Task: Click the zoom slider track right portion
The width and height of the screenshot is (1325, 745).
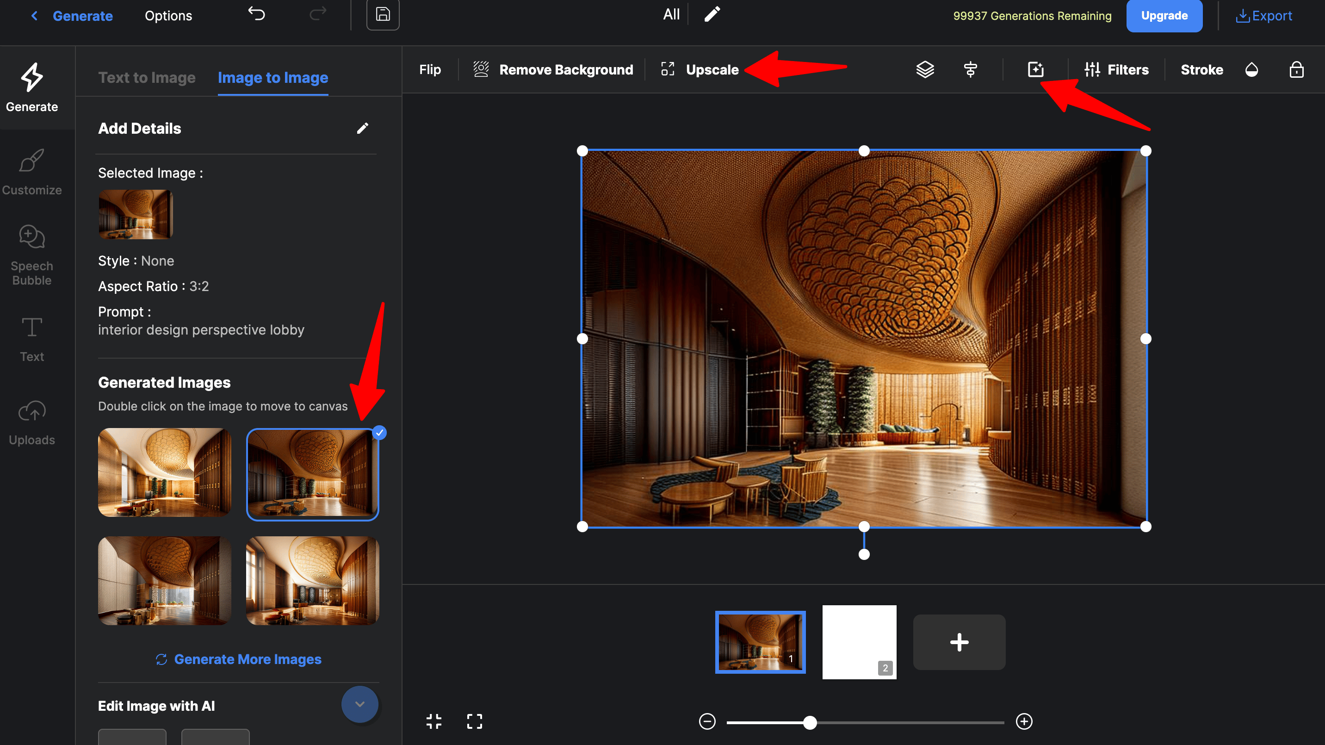Action: [x=910, y=722]
